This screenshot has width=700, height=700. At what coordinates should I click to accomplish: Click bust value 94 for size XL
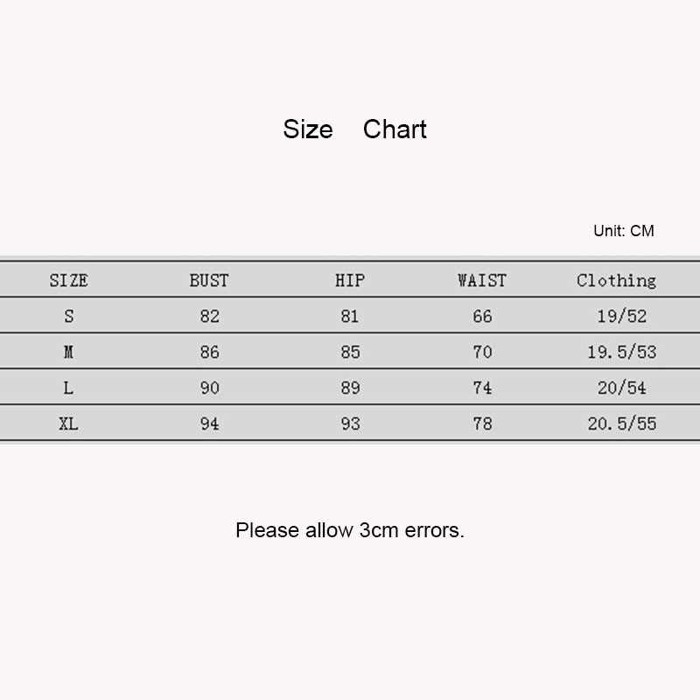[x=209, y=424]
